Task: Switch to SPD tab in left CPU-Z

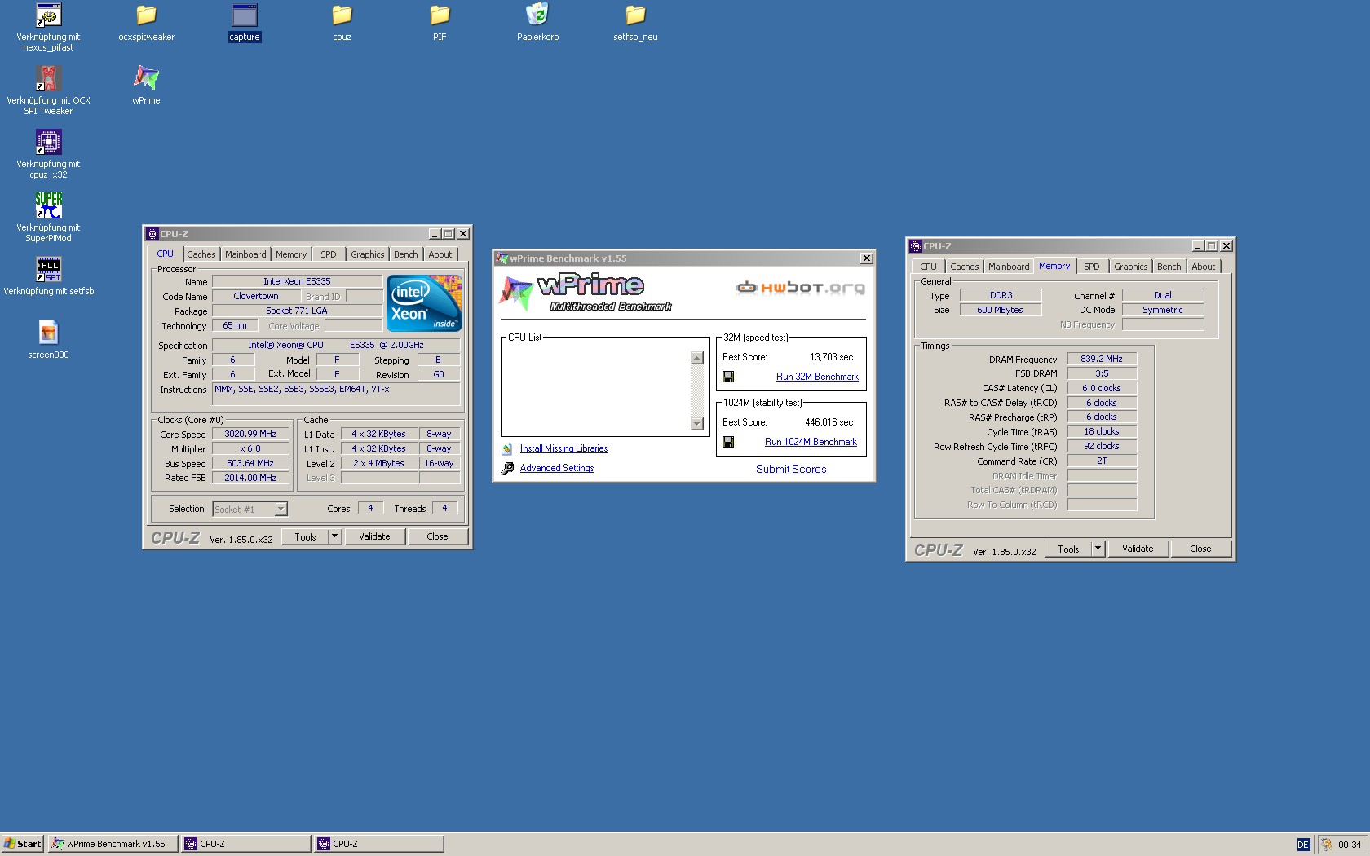Action: (329, 254)
